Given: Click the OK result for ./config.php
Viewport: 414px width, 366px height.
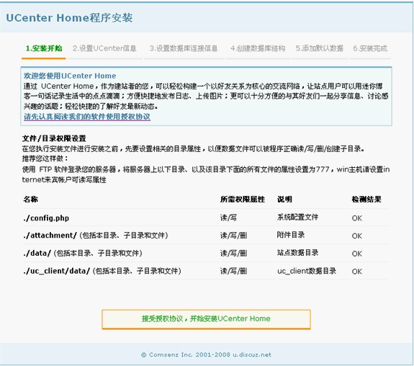Looking at the screenshot, I should [356, 218].
